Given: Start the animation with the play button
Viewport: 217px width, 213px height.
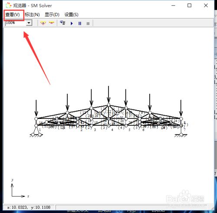Looking at the screenshot, I should (72, 23).
